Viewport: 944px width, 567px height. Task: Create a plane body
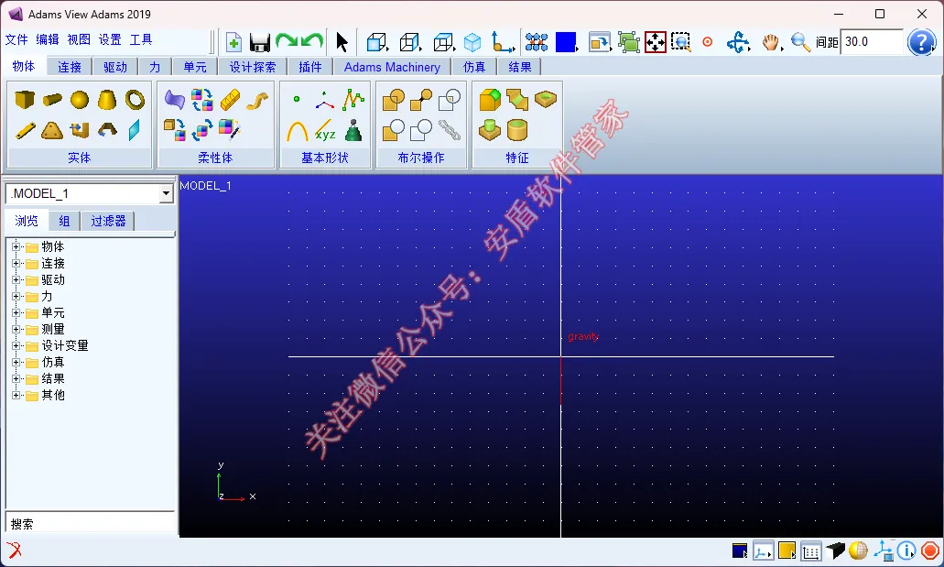[135, 130]
